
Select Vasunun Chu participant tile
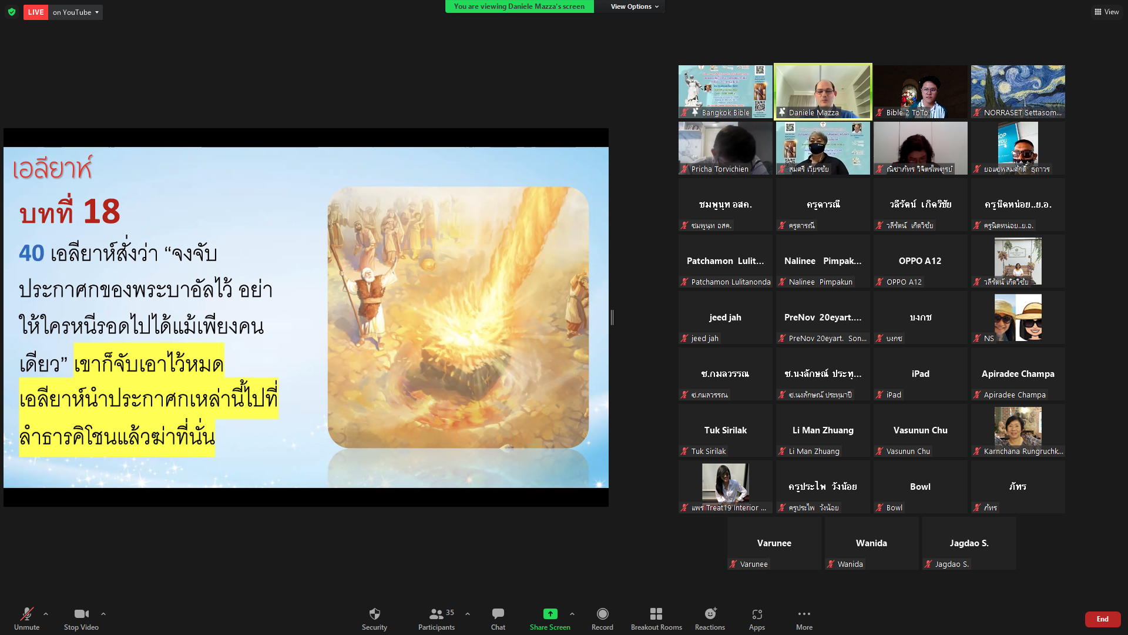click(920, 430)
